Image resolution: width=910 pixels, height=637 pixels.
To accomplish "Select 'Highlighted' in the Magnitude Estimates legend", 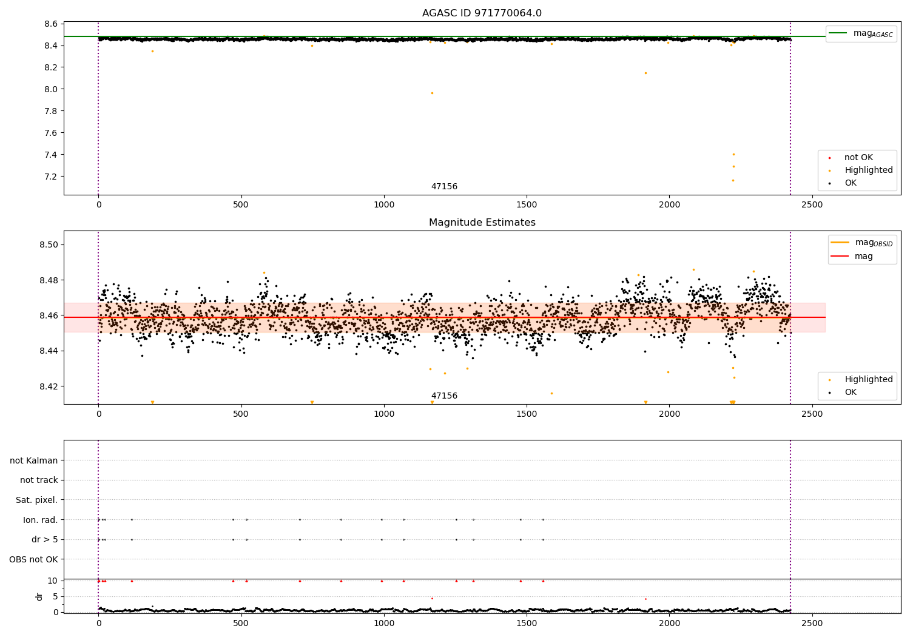I will 869,380.
